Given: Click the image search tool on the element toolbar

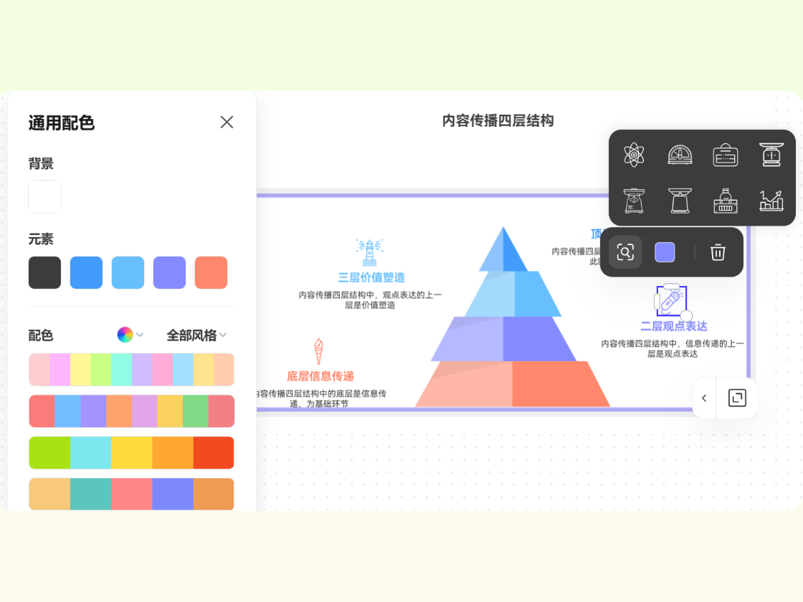Looking at the screenshot, I should (625, 252).
